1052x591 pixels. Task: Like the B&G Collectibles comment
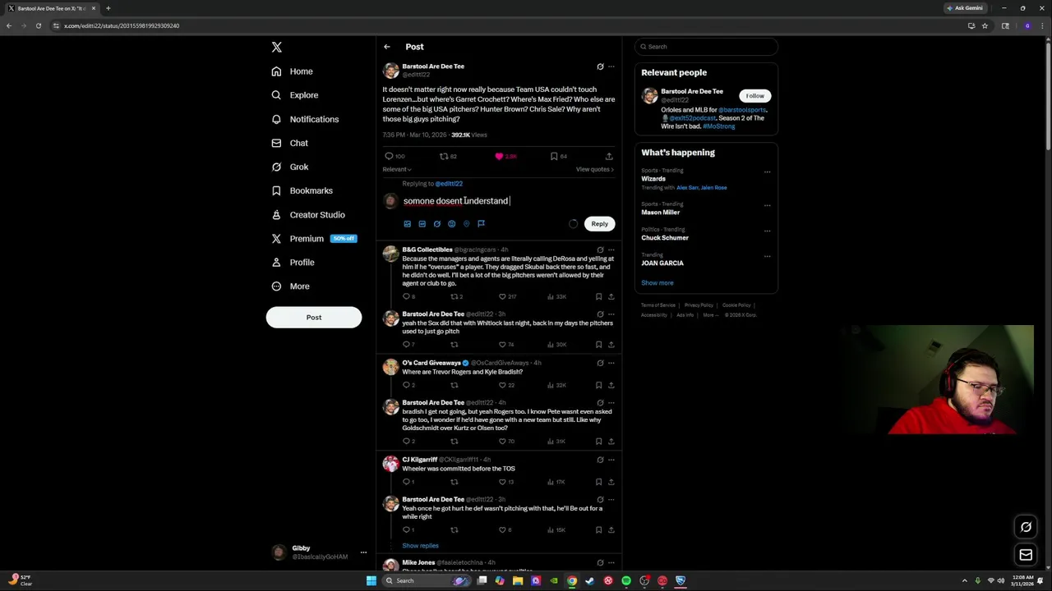click(x=508, y=296)
